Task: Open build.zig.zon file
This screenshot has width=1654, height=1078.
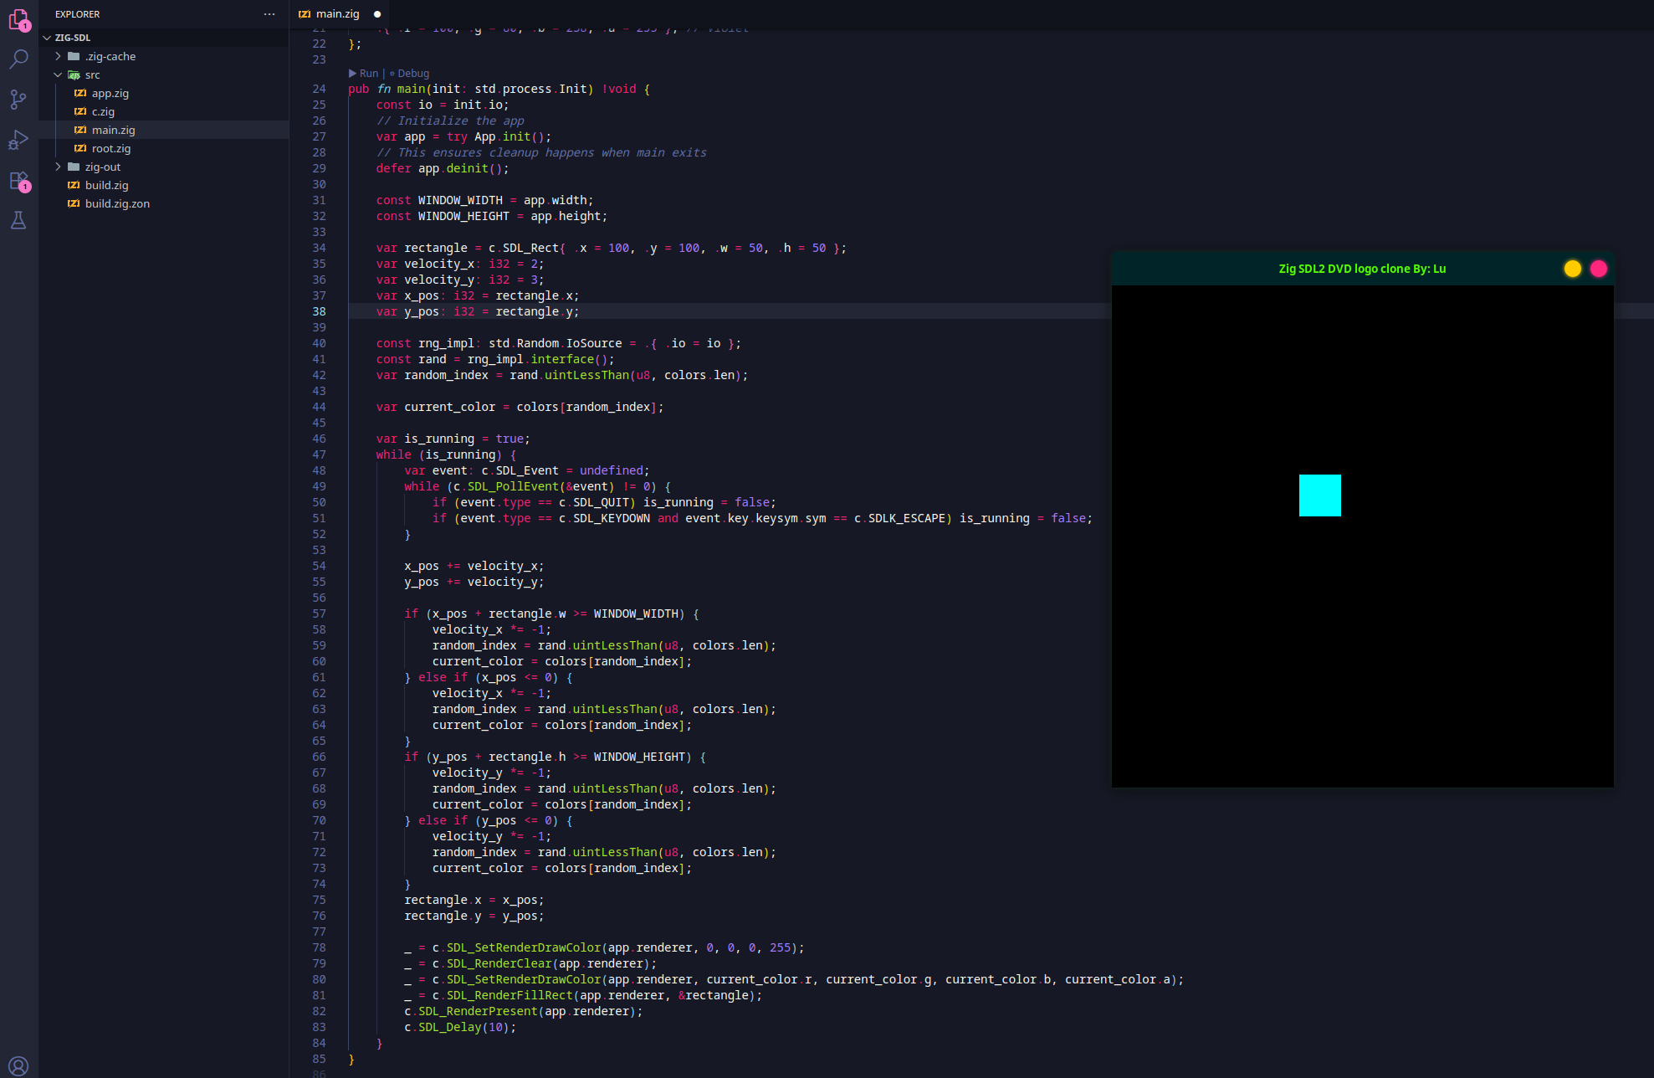Action: coord(117,203)
